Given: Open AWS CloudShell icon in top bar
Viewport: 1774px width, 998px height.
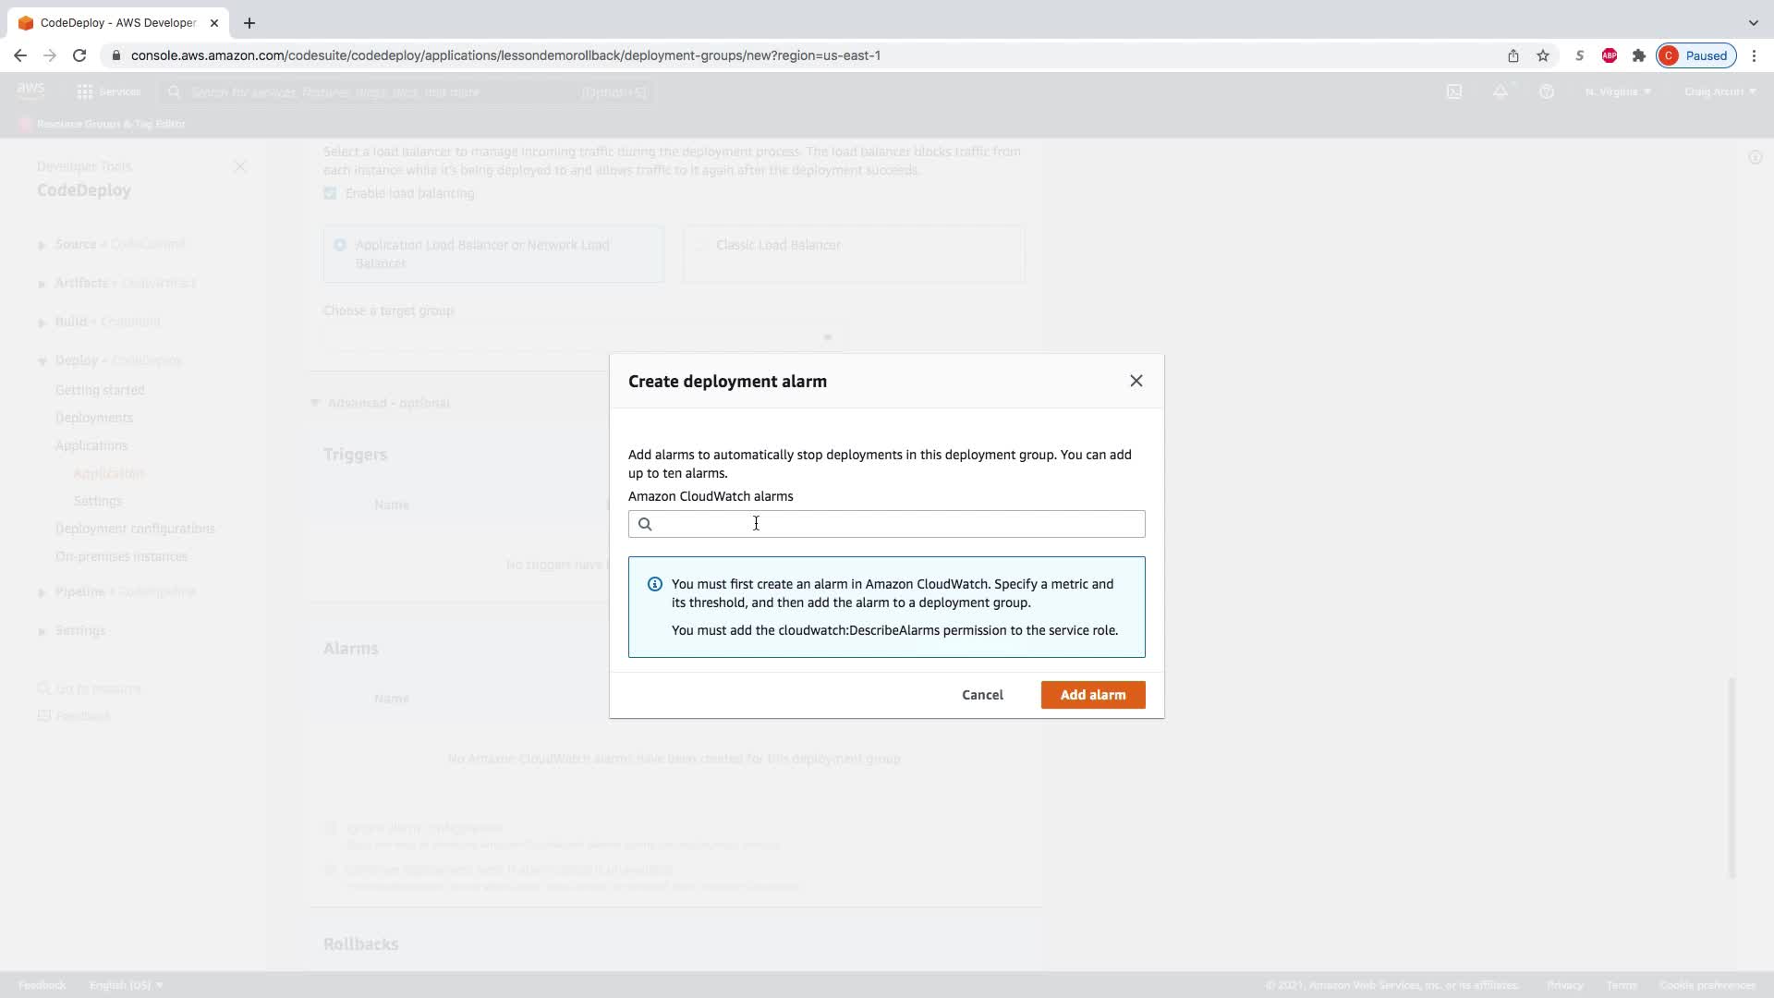Looking at the screenshot, I should pos(1454,91).
